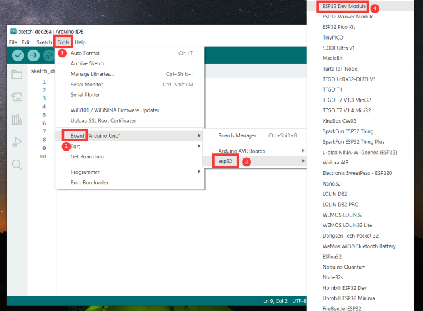Open the Search magnifier sidebar icon
Screen dimensions: 423x311
17,164
